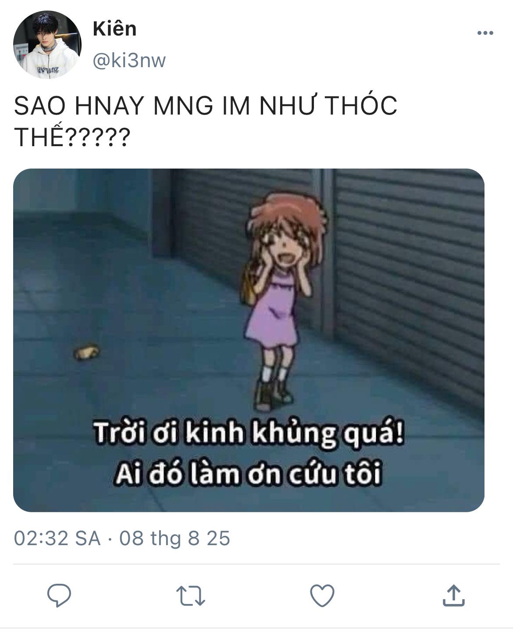
Task: Click the display name Kiên
Action: (115, 29)
